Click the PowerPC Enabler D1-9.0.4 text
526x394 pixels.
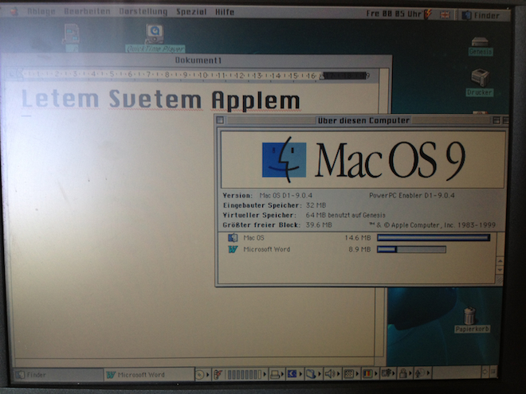tap(411, 195)
